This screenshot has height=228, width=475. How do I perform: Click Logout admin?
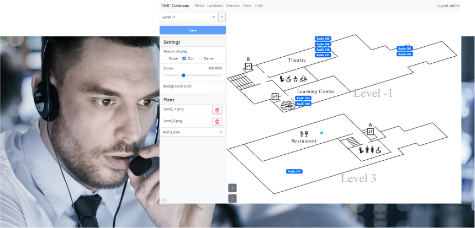coord(448,6)
